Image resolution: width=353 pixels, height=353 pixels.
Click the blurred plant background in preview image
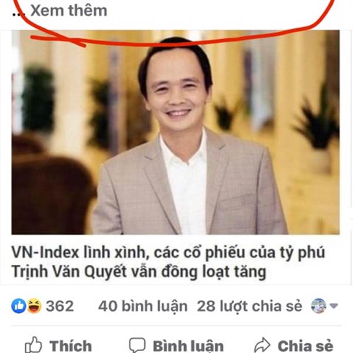pos(38,99)
